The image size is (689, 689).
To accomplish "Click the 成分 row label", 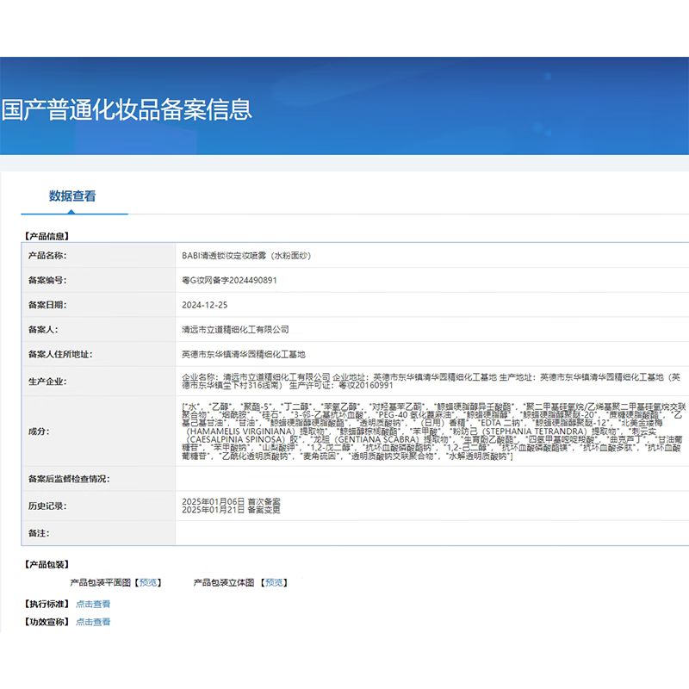I will 40,431.
